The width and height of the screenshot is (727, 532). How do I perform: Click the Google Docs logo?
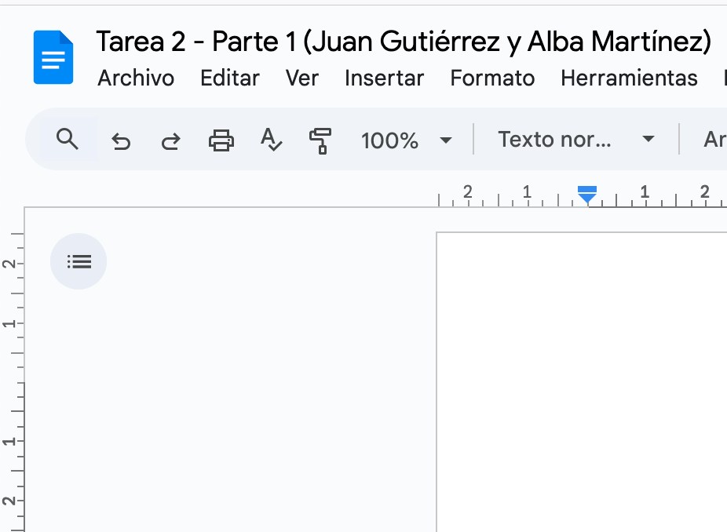(x=53, y=56)
